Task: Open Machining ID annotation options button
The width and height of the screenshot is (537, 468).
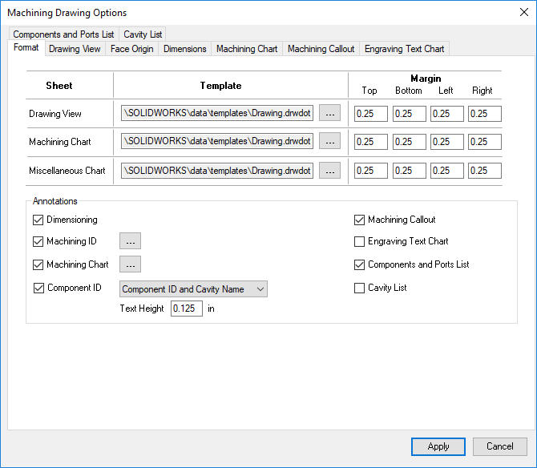Action: coord(131,241)
